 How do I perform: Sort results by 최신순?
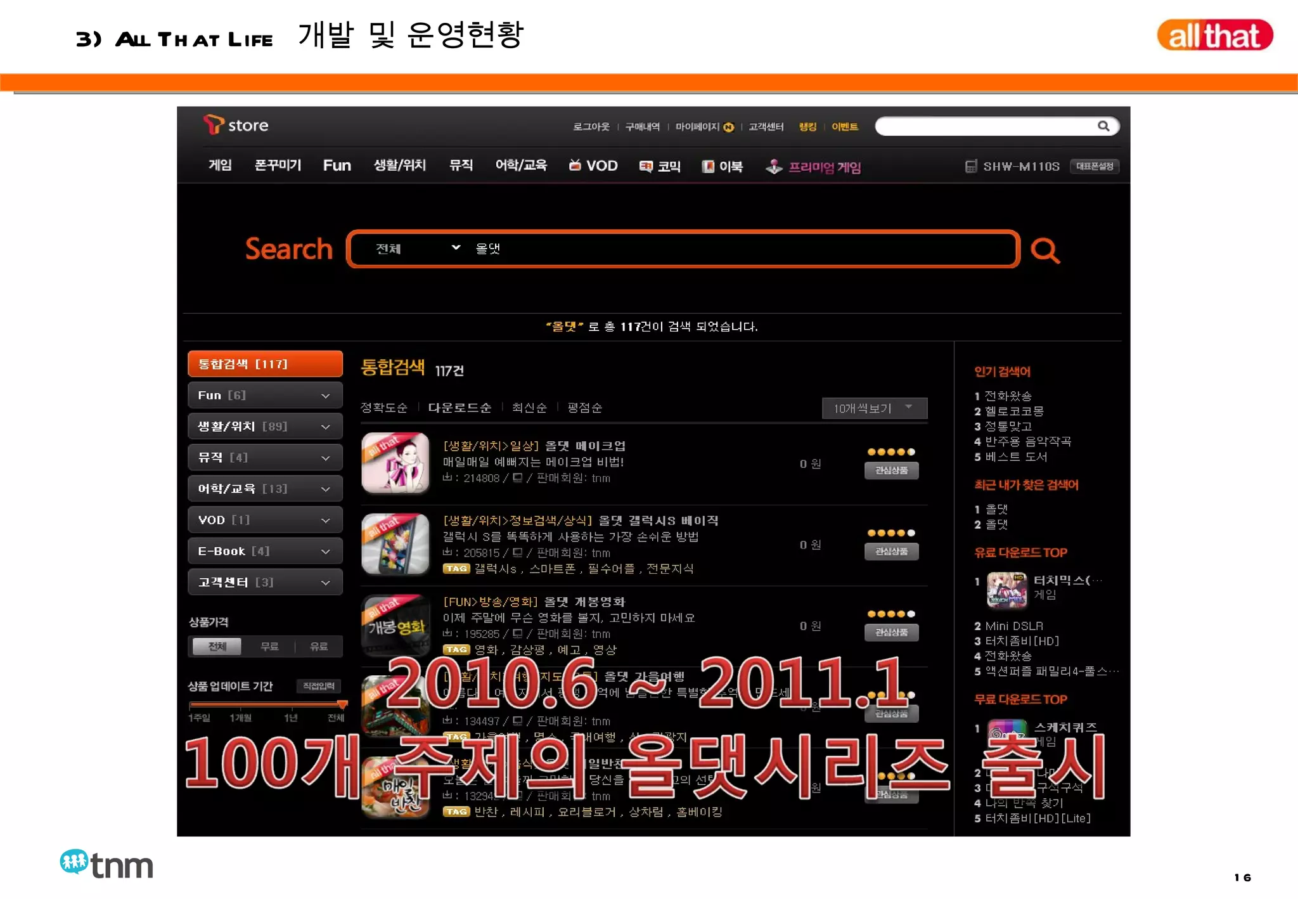point(529,408)
